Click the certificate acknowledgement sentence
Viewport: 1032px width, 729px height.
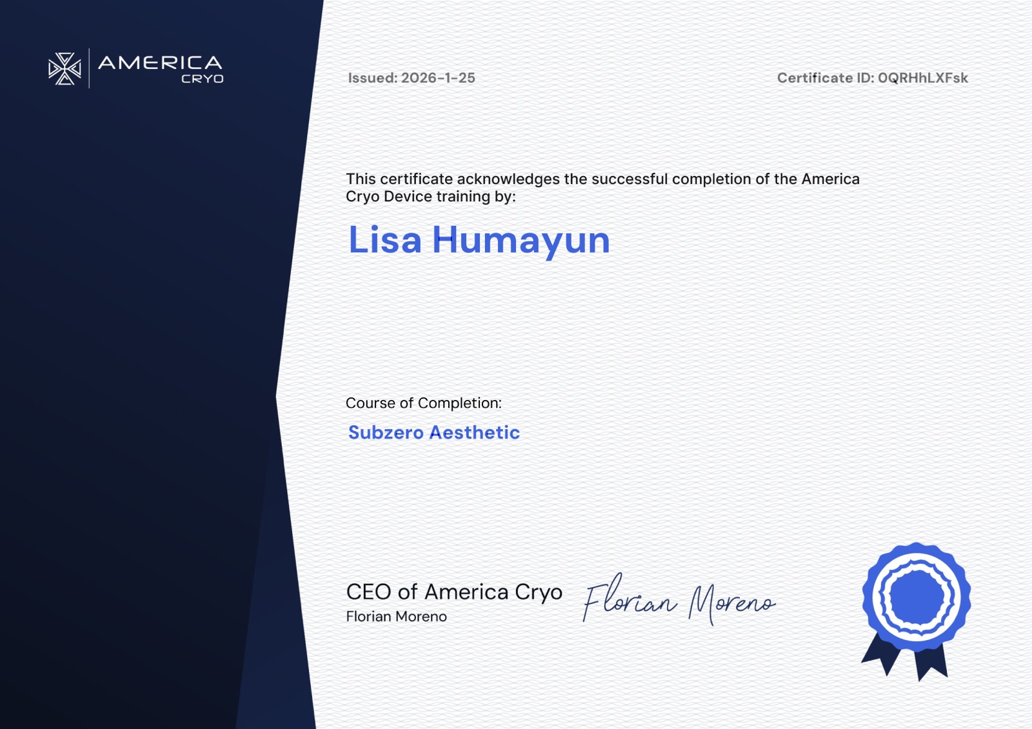click(x=602, y=188)
